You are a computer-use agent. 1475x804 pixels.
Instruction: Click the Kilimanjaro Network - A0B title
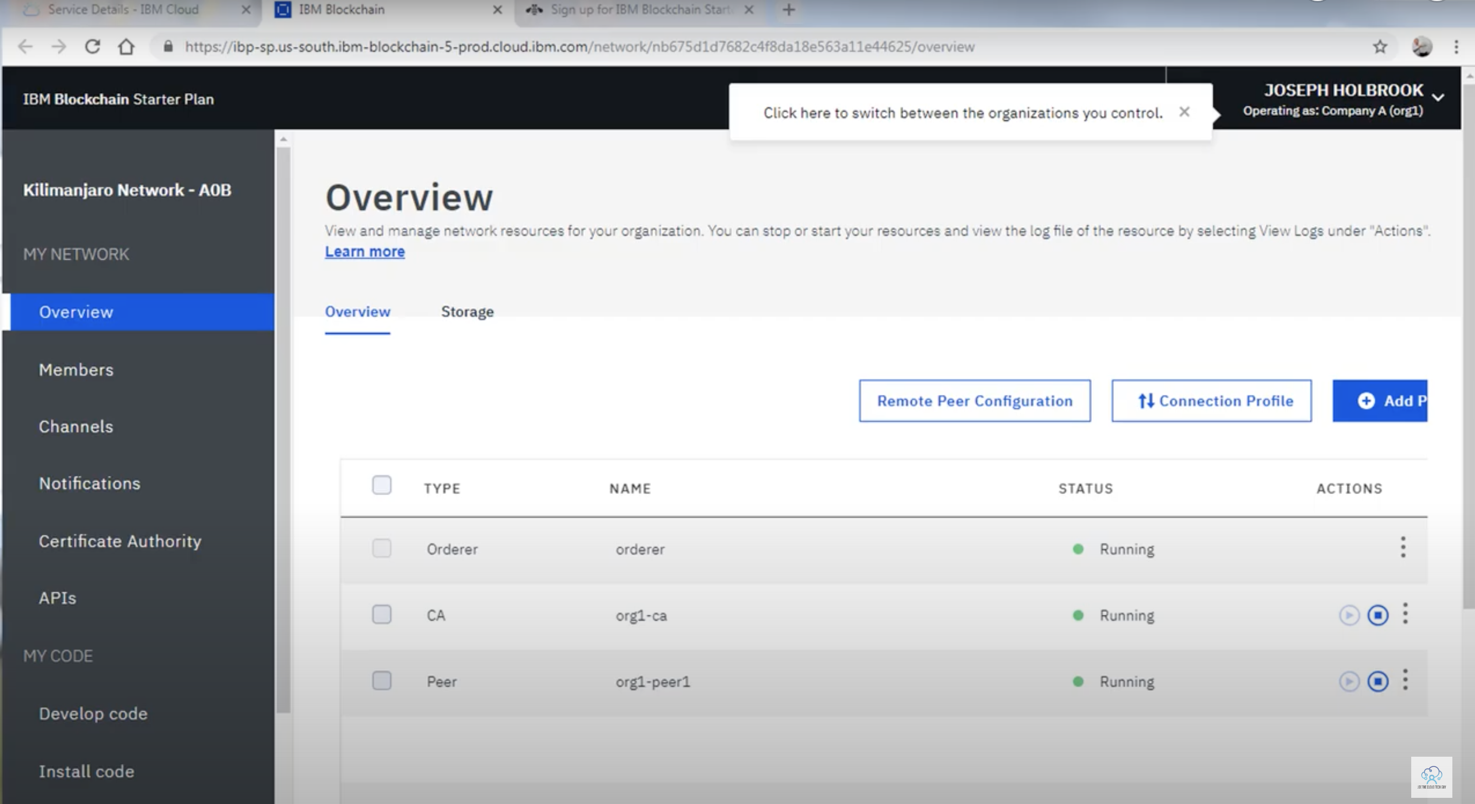point(127,190)
